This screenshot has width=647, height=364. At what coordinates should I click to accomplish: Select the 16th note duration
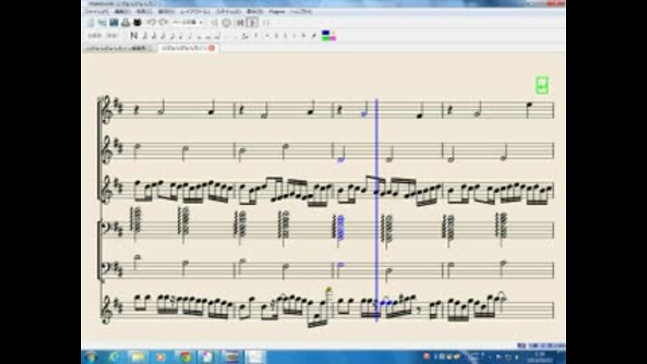(163, 36)
